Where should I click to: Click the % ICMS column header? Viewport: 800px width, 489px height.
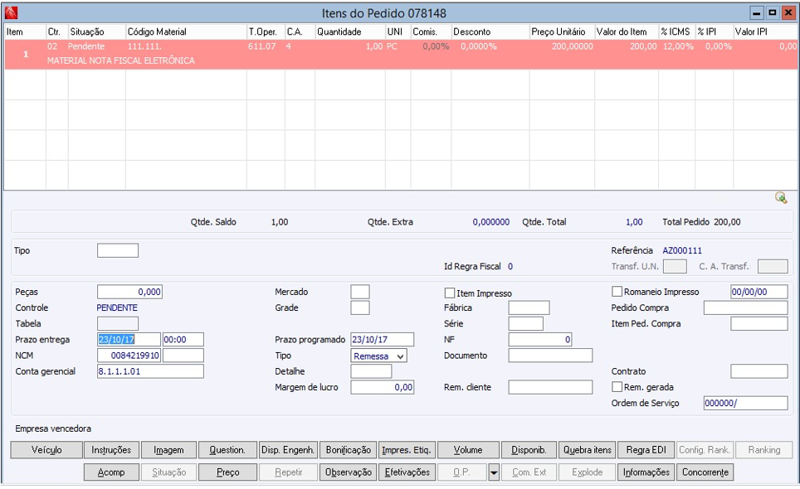tap(677, 31)
